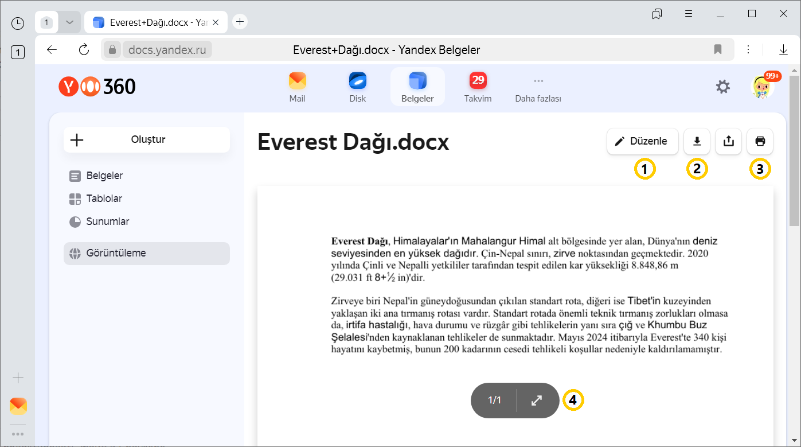Screen dimensions: 801x447
Task: Expand the tab group dropdown arrow
Action: 69,22
